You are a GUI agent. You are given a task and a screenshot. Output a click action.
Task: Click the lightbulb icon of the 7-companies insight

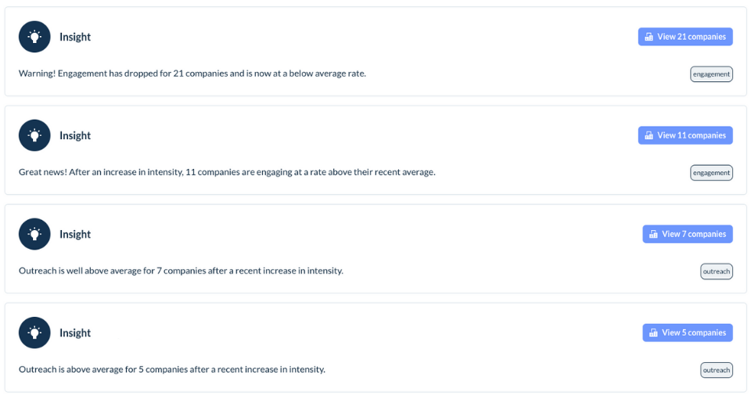click(34, 234)
